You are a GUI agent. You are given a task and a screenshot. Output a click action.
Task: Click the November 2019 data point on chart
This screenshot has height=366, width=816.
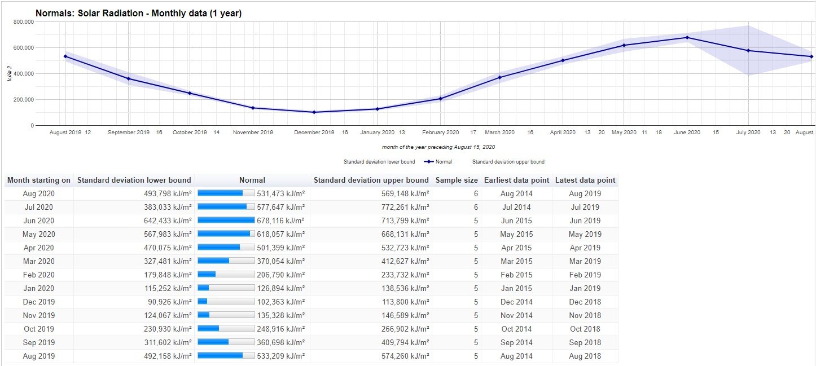point(253,108)
